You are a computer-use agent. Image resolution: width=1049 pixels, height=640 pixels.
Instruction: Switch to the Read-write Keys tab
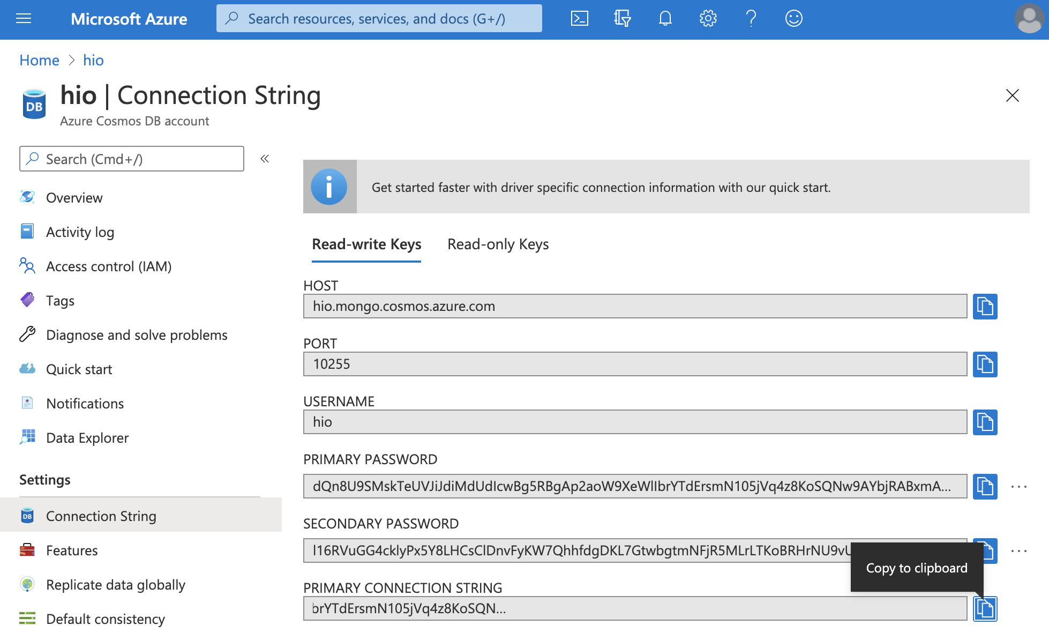coord(366,244)
